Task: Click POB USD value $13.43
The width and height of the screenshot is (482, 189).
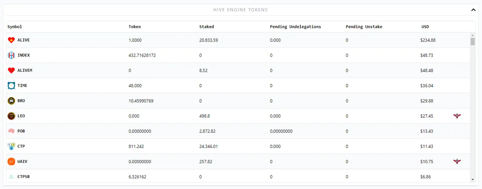Action: 427,131
